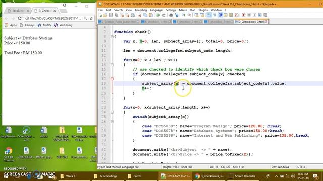Screen dimensions: 323x181
Task: Click the bookmark star icon in Chrome
Action: click(x=91, y=18)
